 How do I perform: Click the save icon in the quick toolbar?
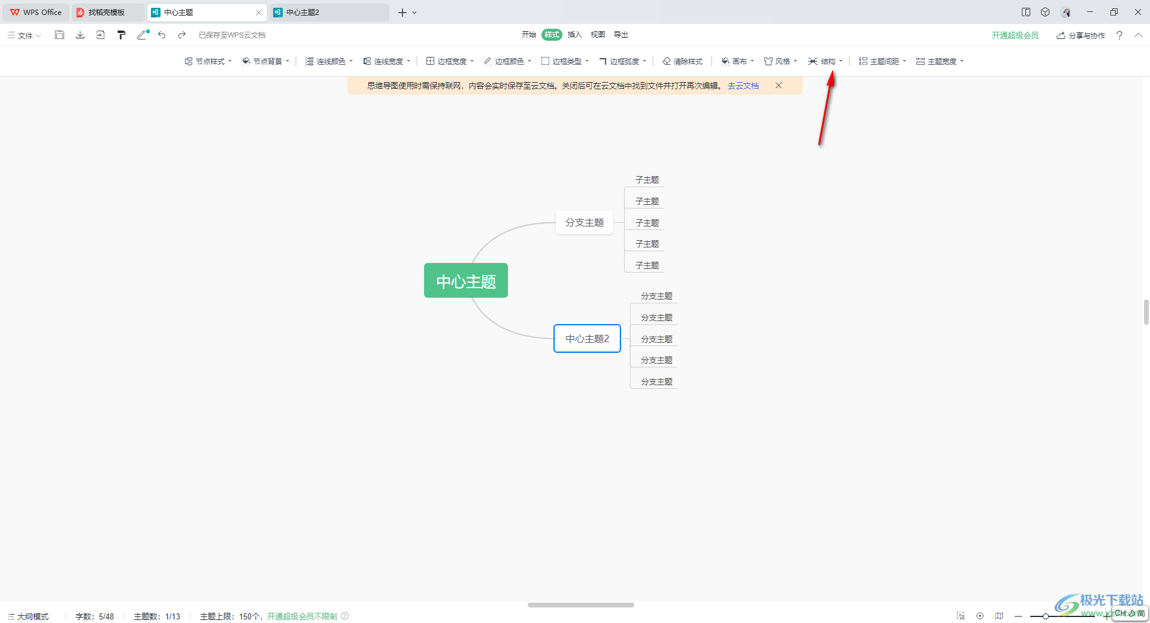tap(59, 35)
